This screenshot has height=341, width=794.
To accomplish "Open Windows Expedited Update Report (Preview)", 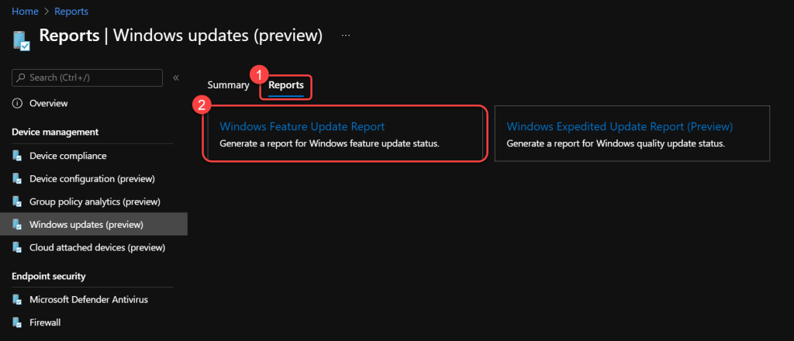I will pyautogui.click(x=619, y=127).
